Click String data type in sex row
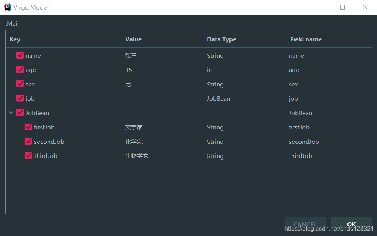This screenshot has width=377, height=236. point(215,84)
